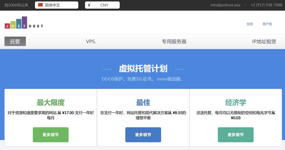The height and width of the screenshot is (150, 285).
Task: Click the 自2006年以来 text
Action: tap(16, 5)
